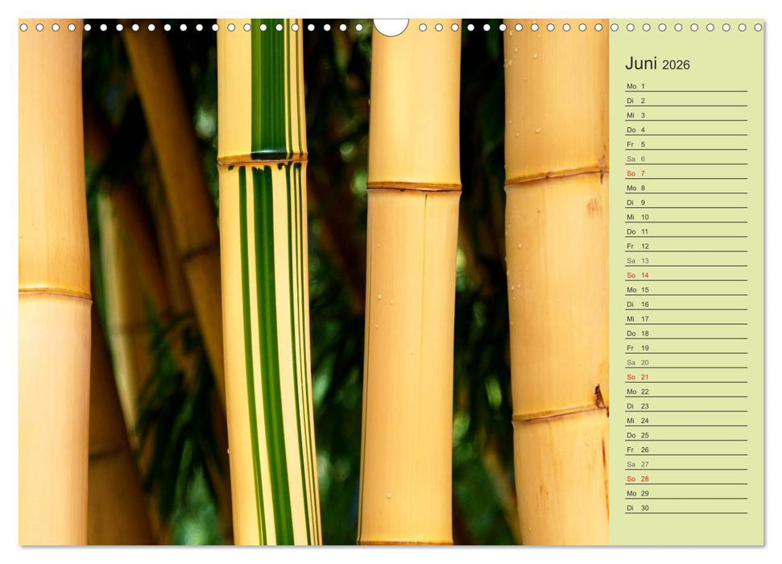Viewport: 782px width, 564px height.
Task: Select the Do 25 date row
Action: [685, 435]
